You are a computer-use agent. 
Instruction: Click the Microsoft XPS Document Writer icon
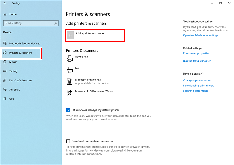point(69,93)
